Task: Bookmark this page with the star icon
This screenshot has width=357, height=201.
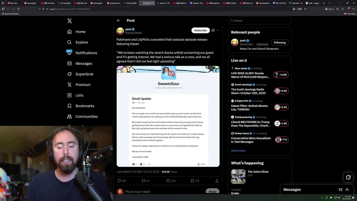Action: click(x=305, y=9)
